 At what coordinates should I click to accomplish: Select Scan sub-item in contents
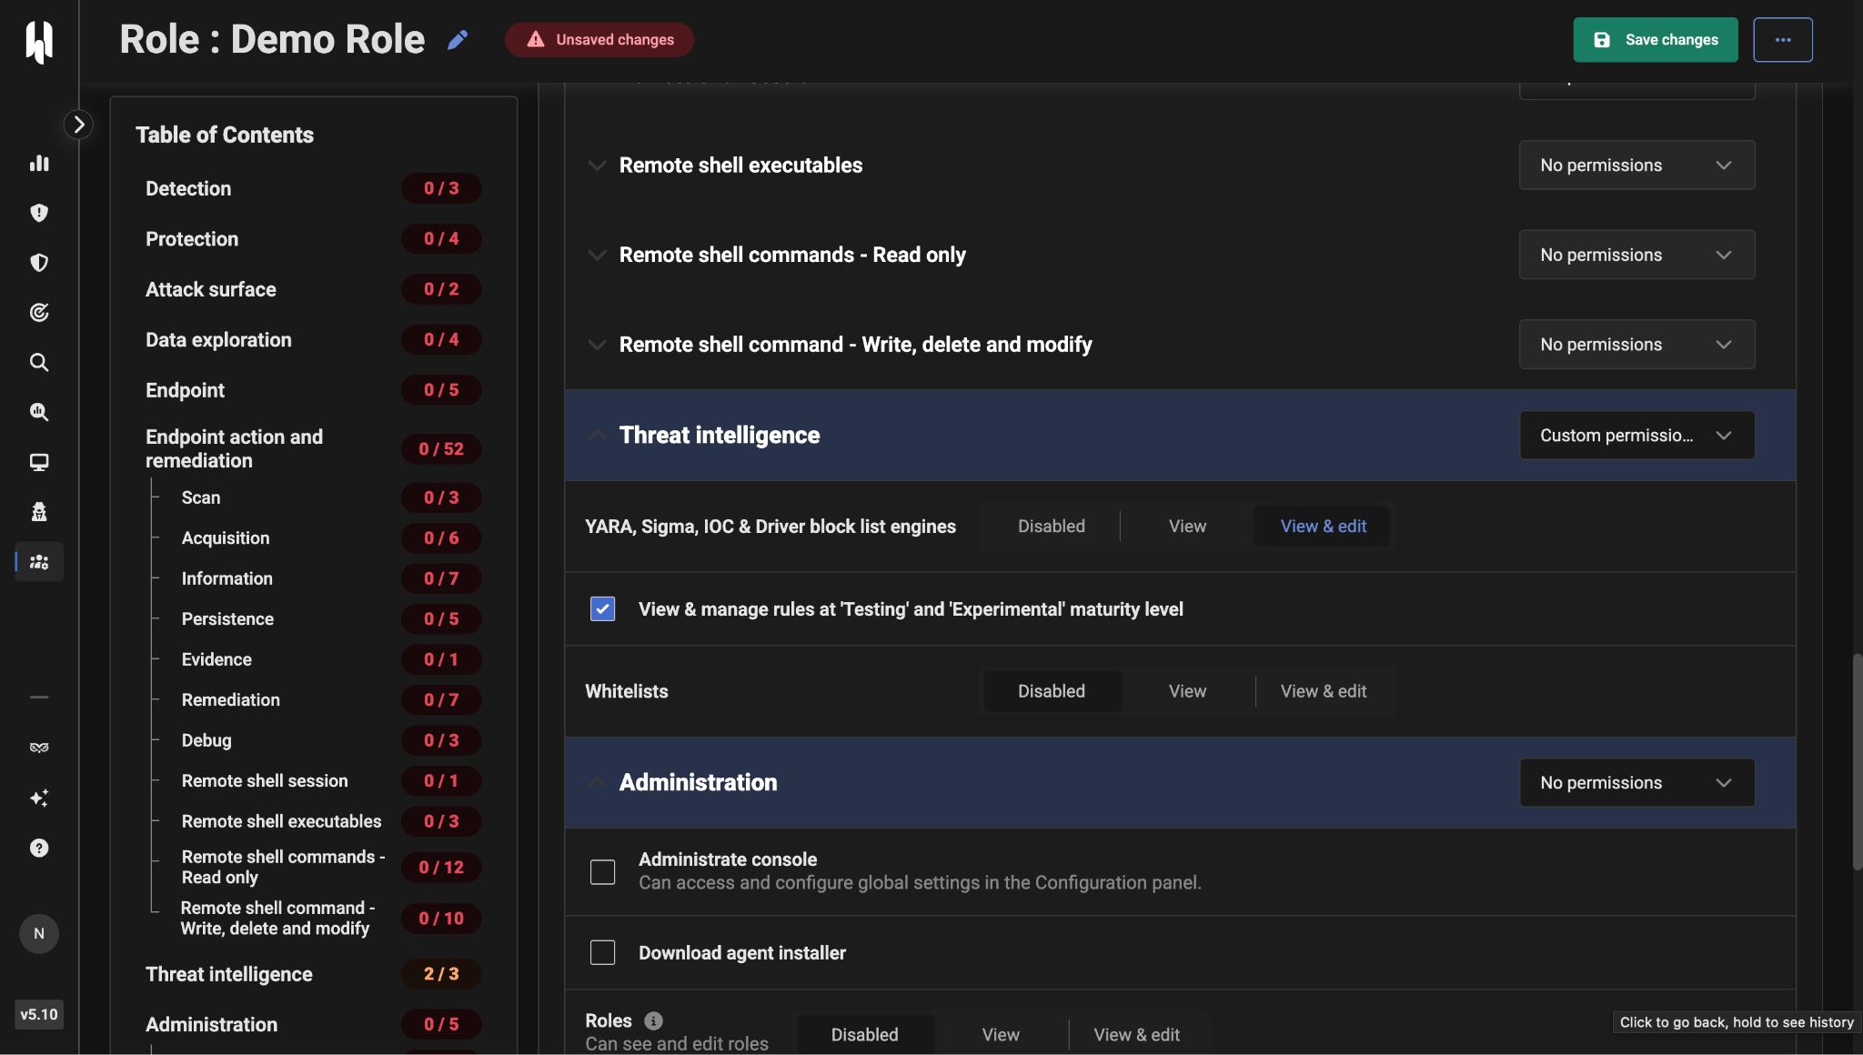(x=200, y=497)
